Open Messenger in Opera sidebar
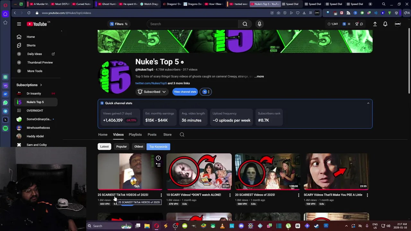 (x=5, y=94)
